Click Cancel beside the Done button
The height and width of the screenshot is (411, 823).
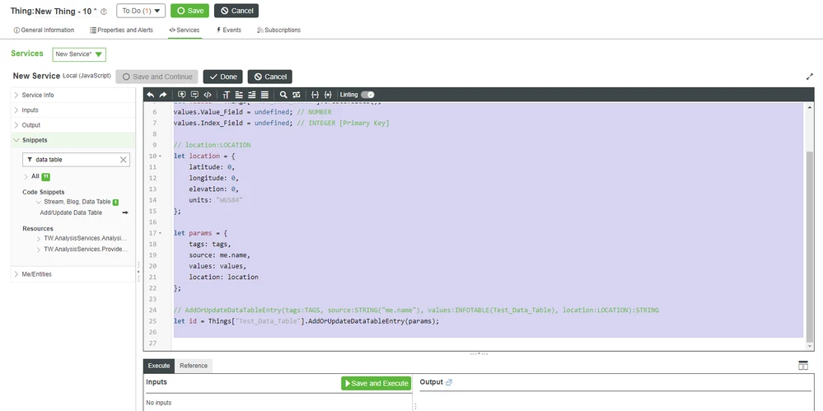pos(269,77)
